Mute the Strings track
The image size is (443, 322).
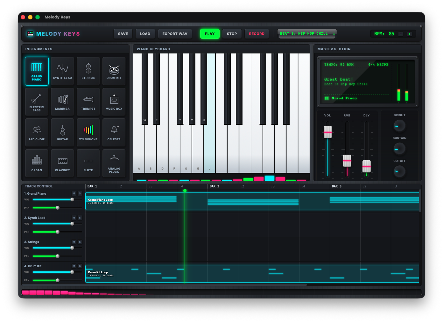74,242
